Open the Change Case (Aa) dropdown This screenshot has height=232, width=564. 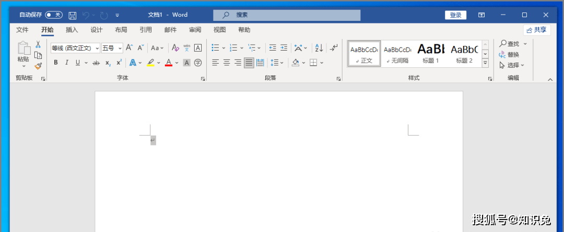tap(157, 48)
